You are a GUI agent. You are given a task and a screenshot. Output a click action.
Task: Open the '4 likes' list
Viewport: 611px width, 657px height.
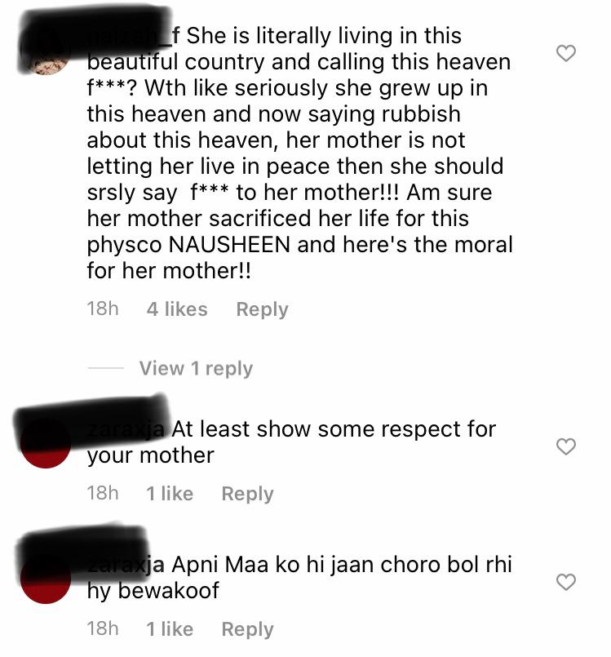click(177, 309)
